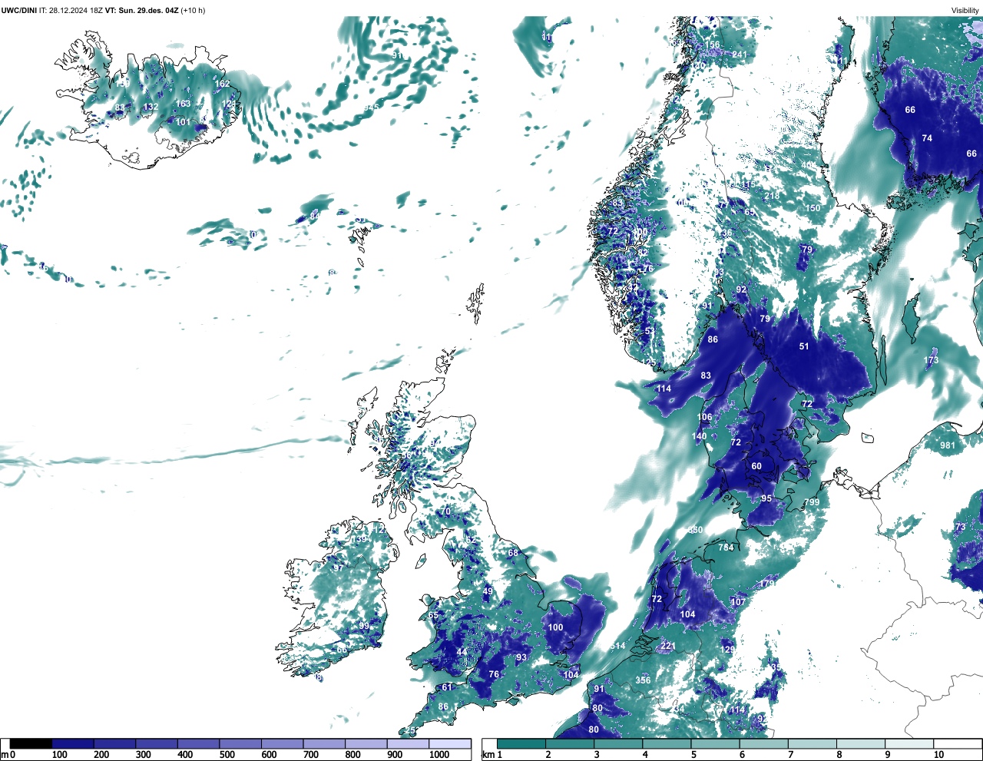
Task: Click the map value '139' over northern Ireland
Action: point(359,540)
